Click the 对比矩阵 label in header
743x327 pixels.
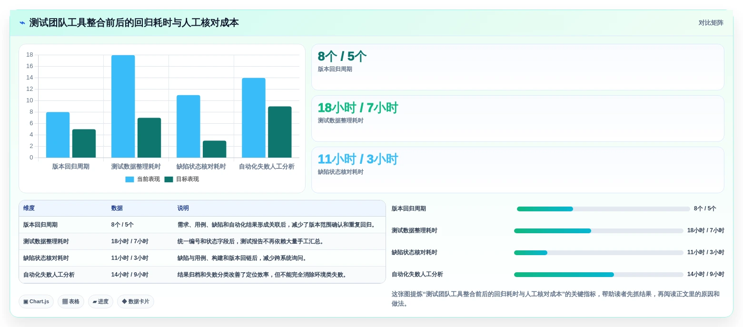711,23
